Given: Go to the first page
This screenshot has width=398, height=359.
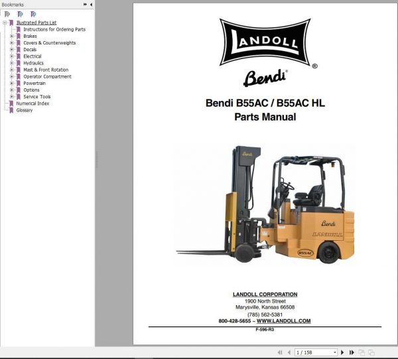Looking at the screenshot, I should 280,352.
